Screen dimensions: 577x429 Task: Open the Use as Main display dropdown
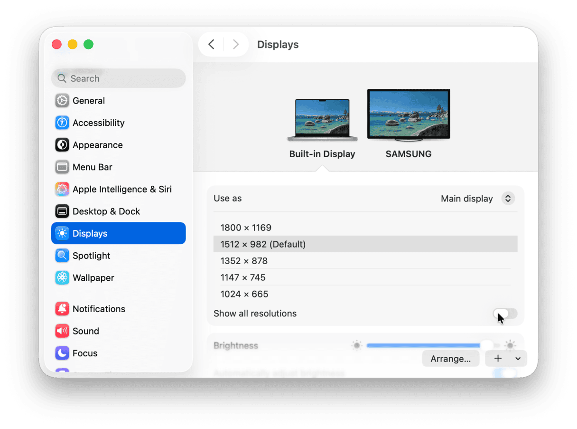[x=507, y=199]
